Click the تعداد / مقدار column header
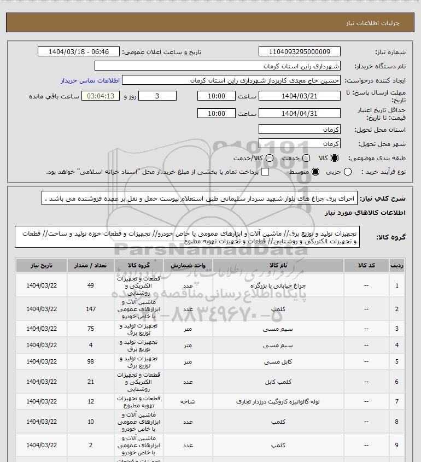This screenshot has width=421, height=462. (90, 266)
